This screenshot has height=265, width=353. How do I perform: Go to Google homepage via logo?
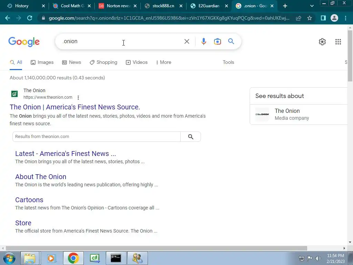pos(24,42)
